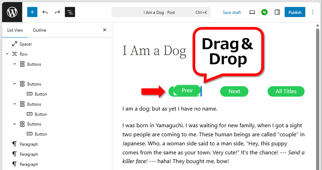Click the Save draft link
Screen dimensions: 322x170
pyautogui.click(x=232, y=13)
